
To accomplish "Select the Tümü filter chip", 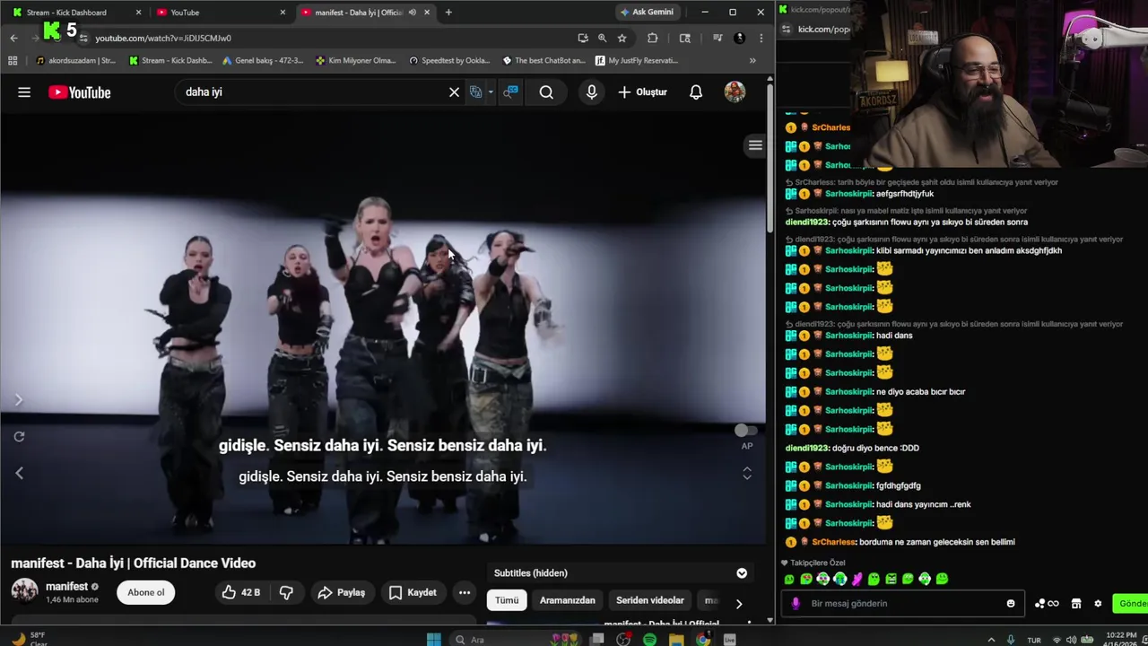I will [507, 600].
